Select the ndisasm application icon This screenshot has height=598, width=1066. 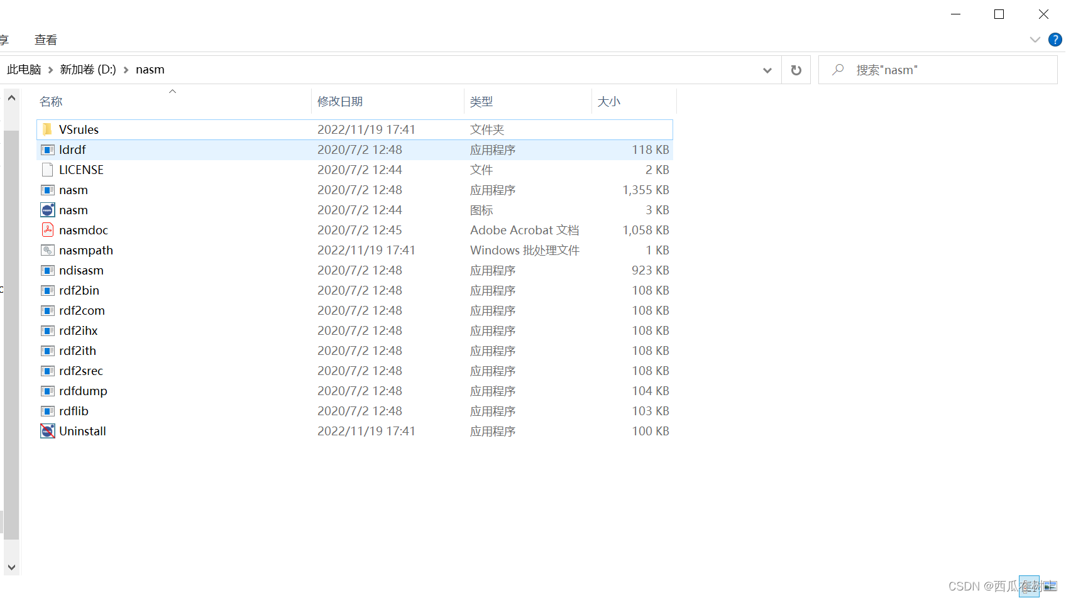(48, 270)
